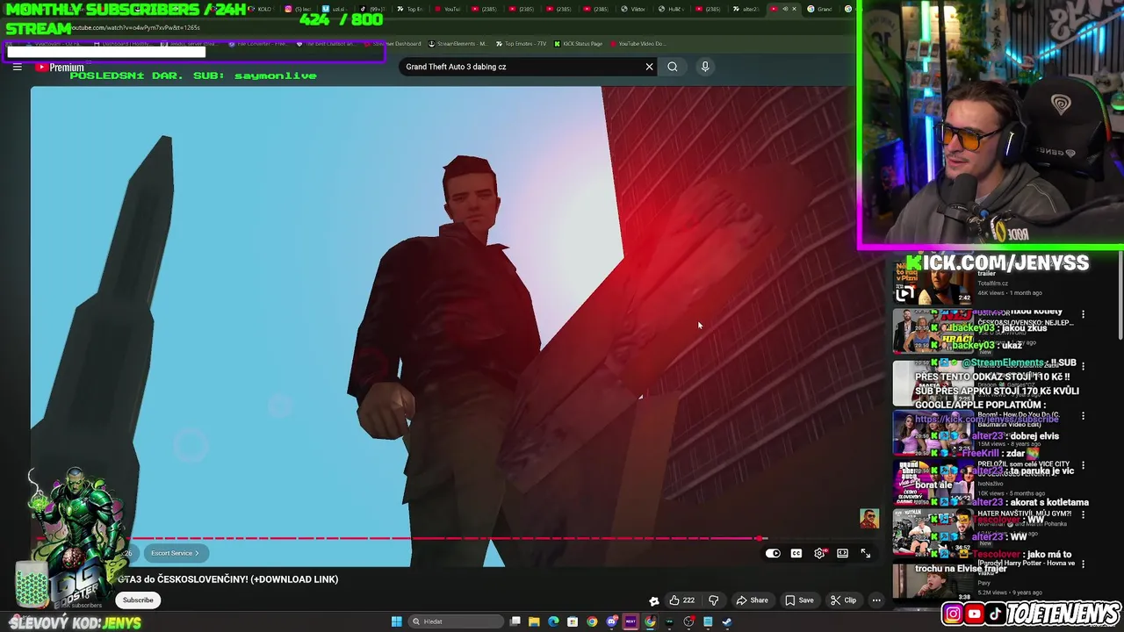Open options for the 'jakou zkus' row video
Screen dimensions: 1124x632
[x=1083, y=314]
